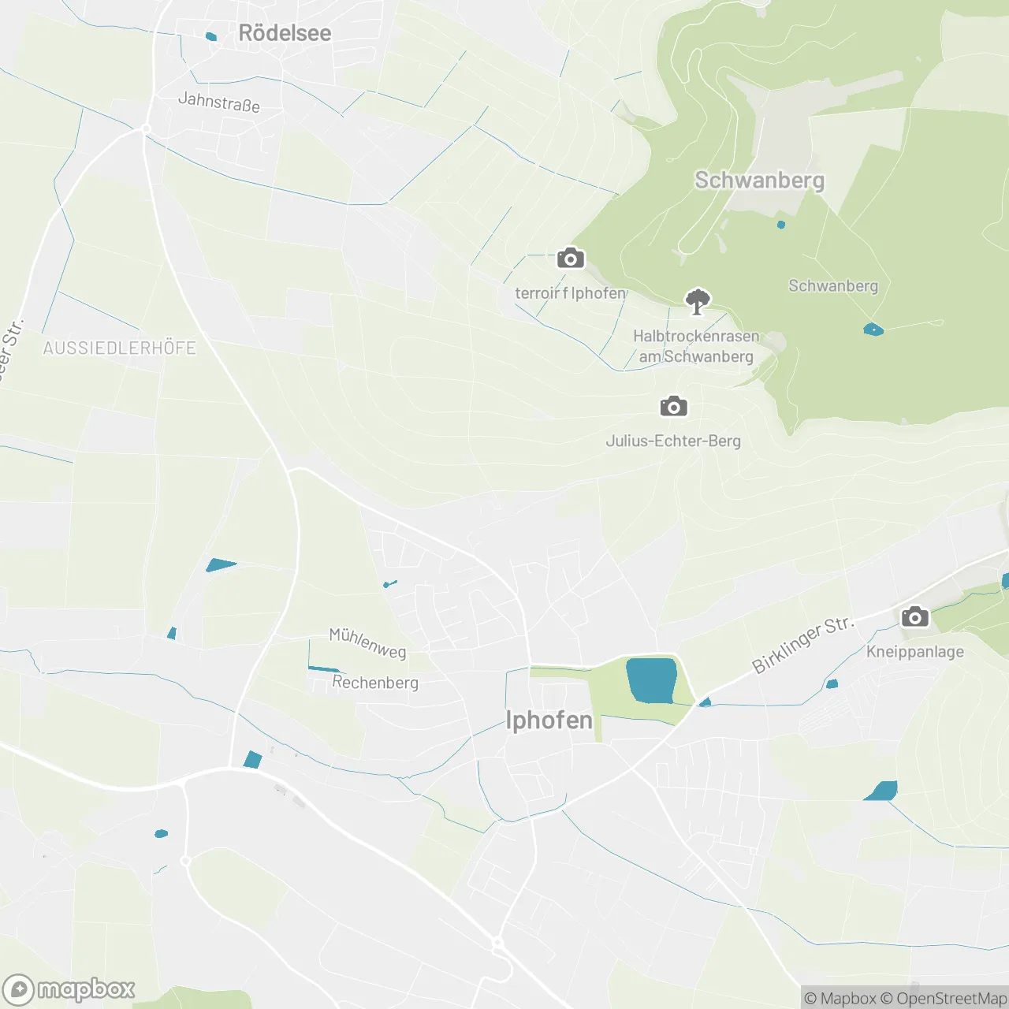Viewport: 1009px width, 1009px height.
Task: Click the large Schwanberg label
Action: (x=759, y=181)
